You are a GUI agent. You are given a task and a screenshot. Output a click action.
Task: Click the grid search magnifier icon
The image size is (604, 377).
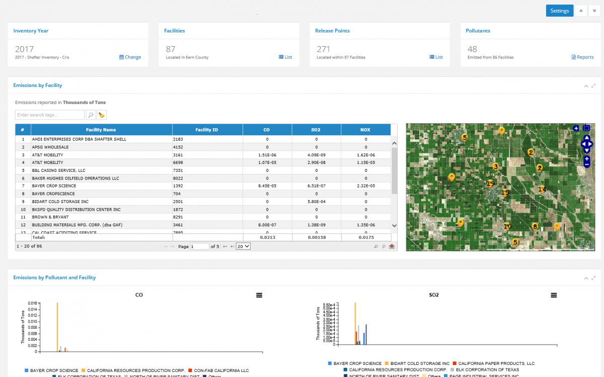coord(376,246)
